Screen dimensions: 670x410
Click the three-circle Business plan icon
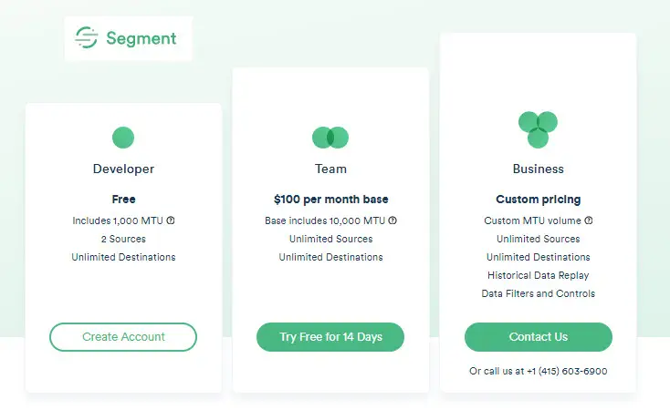coord(538,129)
